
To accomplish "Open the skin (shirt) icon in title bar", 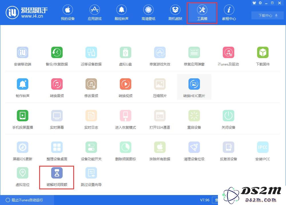I will [254, 3].
